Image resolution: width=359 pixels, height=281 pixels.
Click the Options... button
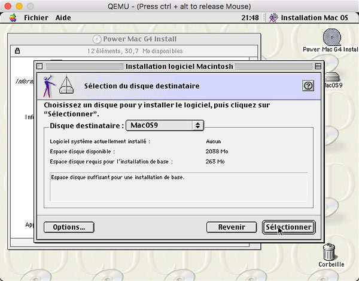click(x=69, y=227)
